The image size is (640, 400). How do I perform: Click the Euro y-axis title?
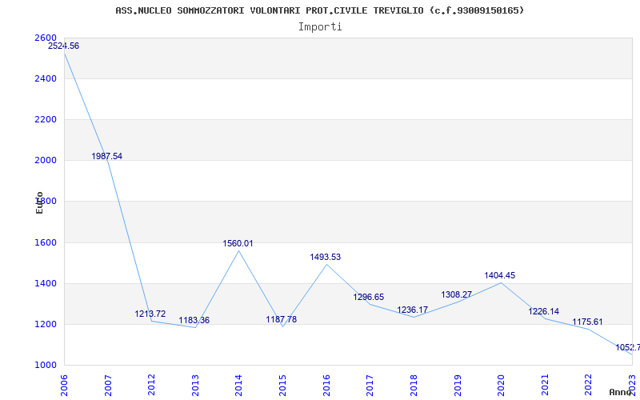[x=39, y=202]
